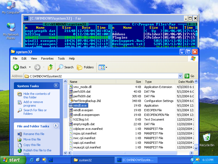Open the Address bar dropdown
This screenshot has width=218, height=164.
(180, 76)
